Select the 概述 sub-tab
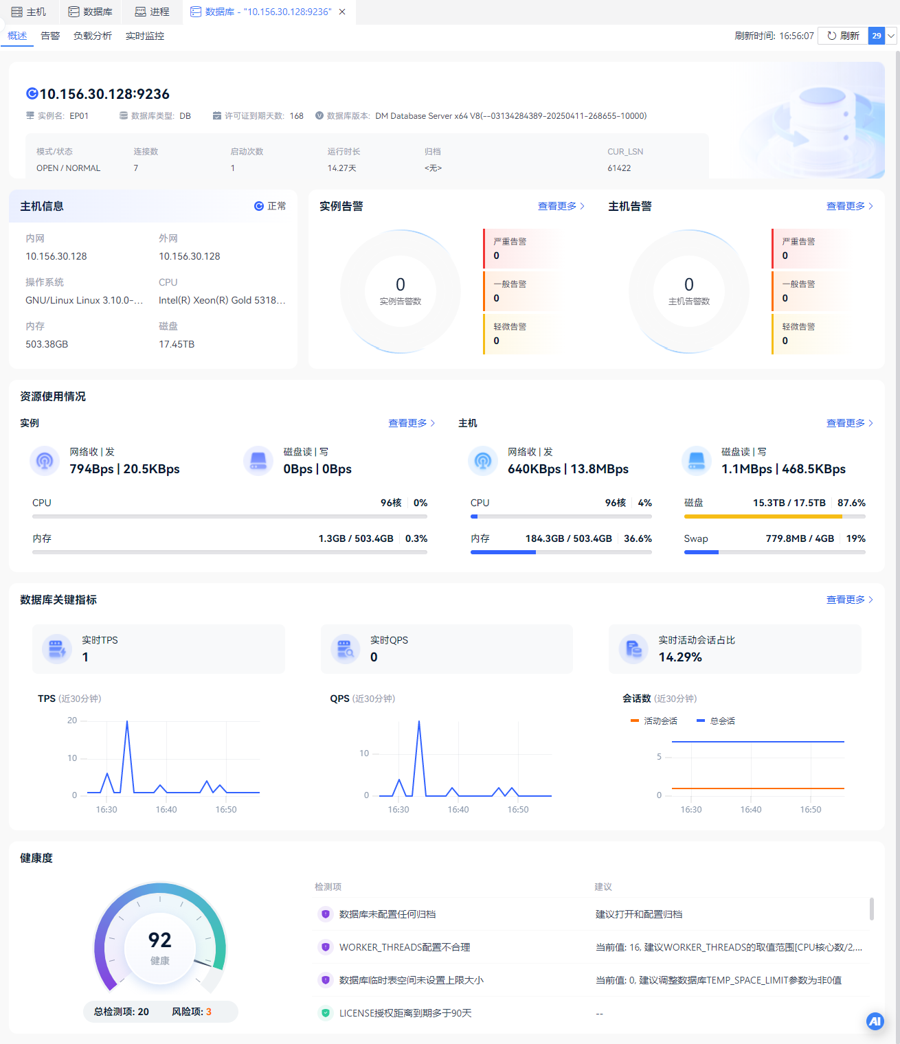The height and width of the screenshot is (1044, 900). coord(17,36)
